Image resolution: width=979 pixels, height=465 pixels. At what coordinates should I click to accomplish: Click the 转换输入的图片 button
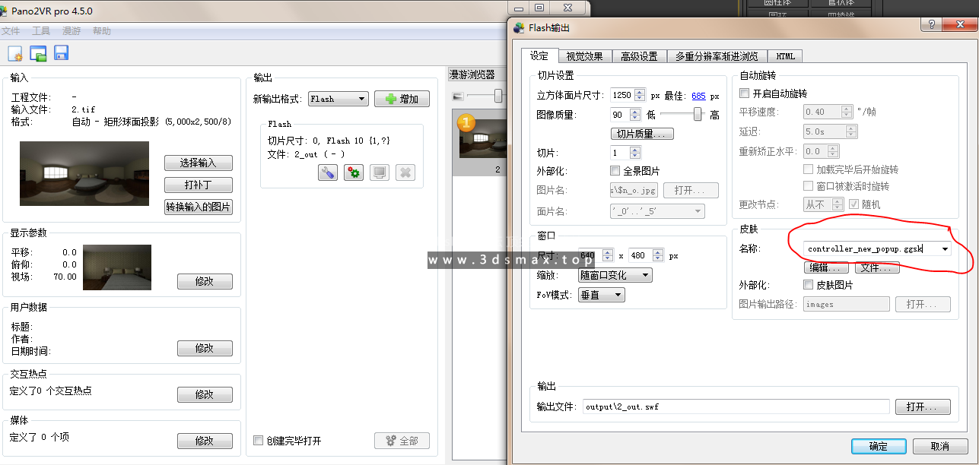click(199, 207)
